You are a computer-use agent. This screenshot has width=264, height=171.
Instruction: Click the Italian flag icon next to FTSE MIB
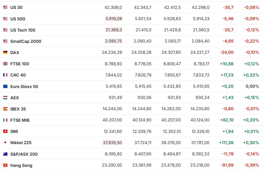[5, 120]
